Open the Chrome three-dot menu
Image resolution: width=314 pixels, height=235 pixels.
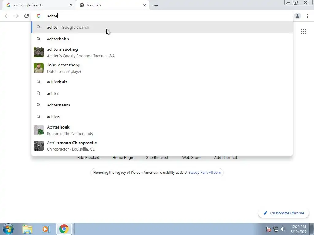(307, 16)
